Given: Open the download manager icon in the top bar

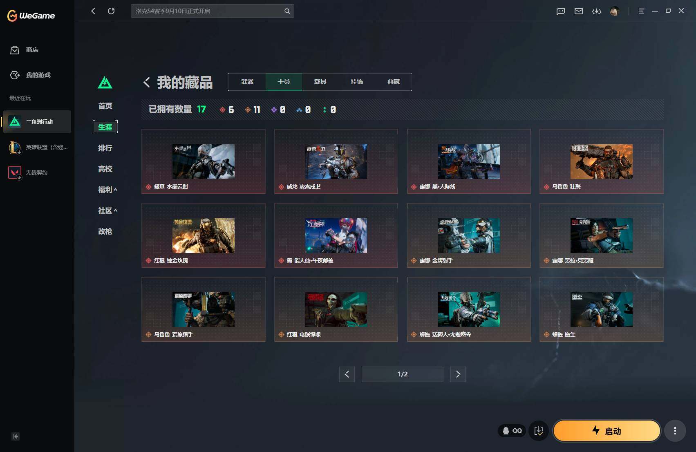Looking at the screenshot, I should click(x=597, y=11).
